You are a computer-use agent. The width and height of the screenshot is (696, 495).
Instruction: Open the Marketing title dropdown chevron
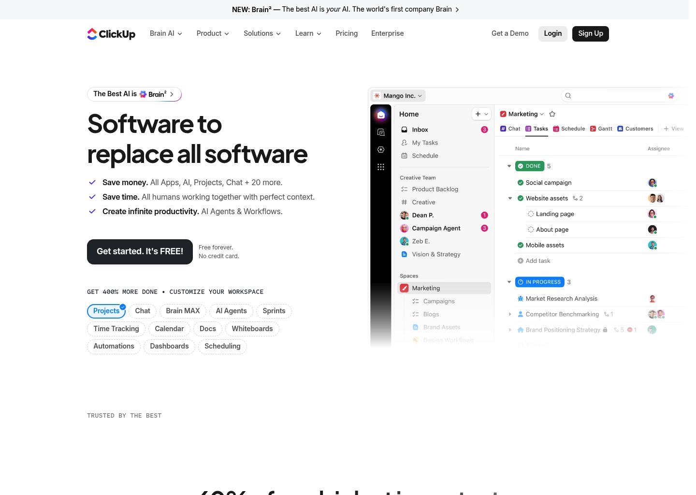542,114
